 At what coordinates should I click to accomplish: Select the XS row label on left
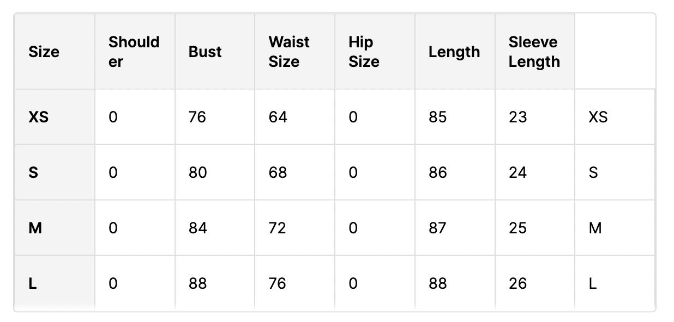pyautogui.click(x=38, y=117)
